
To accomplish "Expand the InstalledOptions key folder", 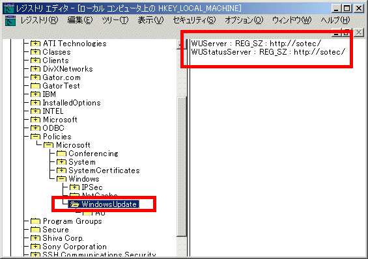I will (x=35, y=102).
